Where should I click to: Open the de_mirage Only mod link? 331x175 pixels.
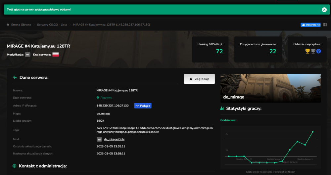(114, 139)
